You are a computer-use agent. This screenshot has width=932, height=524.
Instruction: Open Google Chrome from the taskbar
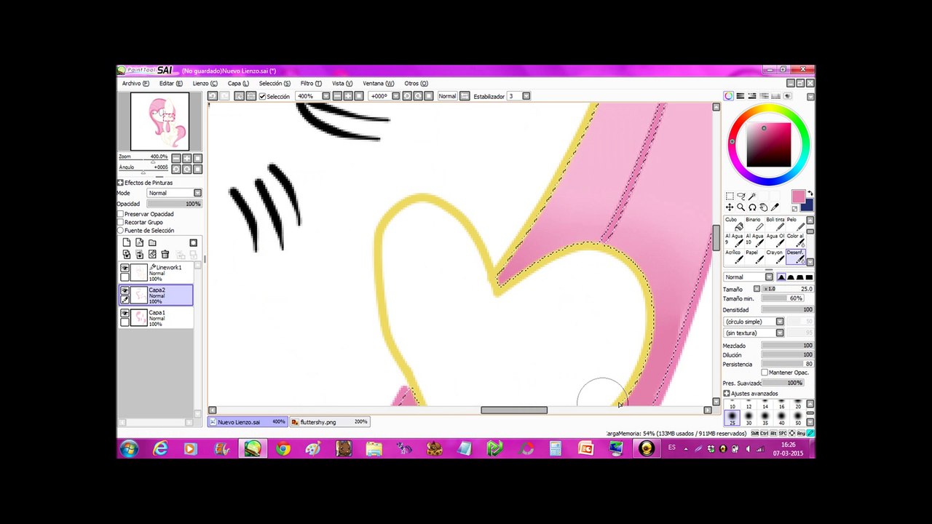pyautogui.click(x=283, y=448)
